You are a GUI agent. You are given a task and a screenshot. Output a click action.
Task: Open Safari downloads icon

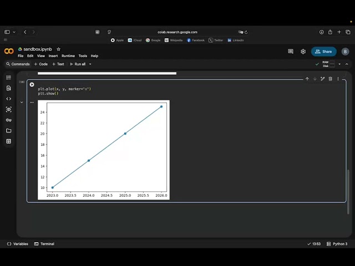coord(321,32)
